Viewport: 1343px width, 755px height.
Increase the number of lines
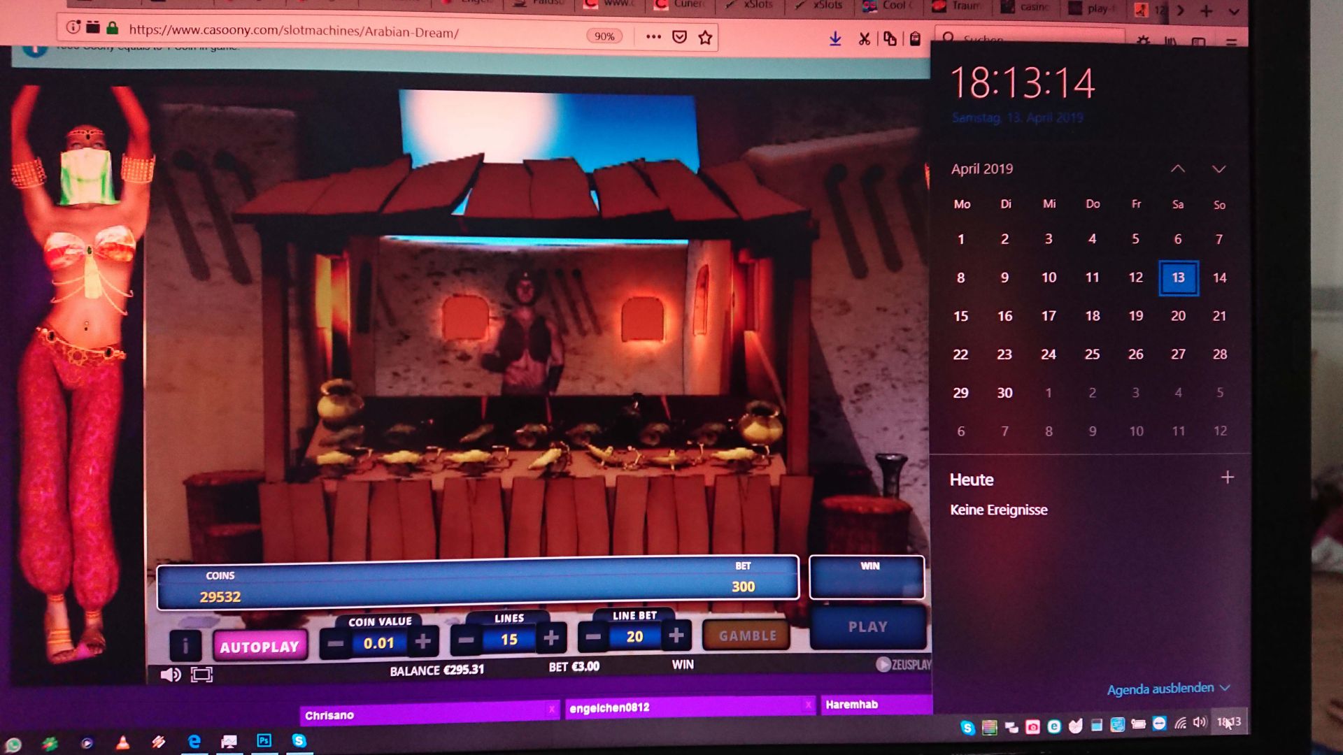point(551,637)
